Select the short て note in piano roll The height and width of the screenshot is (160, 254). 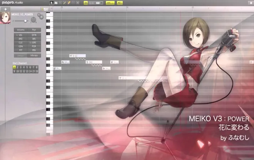coord(77,56)
